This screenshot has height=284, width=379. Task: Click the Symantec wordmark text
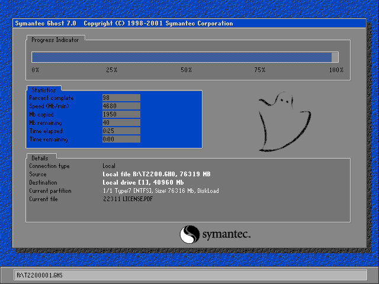226,234
